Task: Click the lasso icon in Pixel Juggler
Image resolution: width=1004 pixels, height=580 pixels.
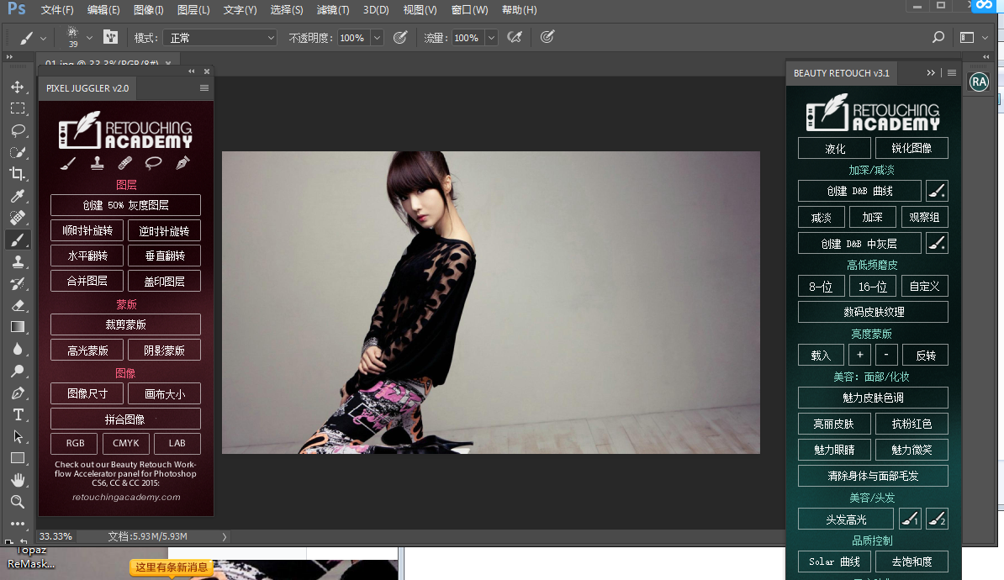Action: click(153, 163)
